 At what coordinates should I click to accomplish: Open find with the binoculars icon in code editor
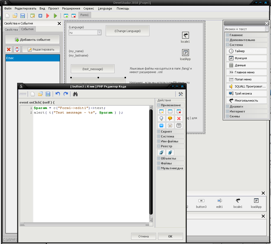pos(75,94)
